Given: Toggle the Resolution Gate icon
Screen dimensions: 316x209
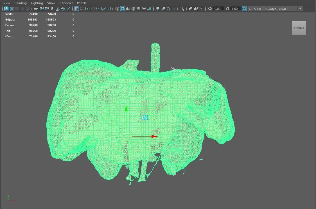Looking at the screenshot, I should click(x=87, y=9).
